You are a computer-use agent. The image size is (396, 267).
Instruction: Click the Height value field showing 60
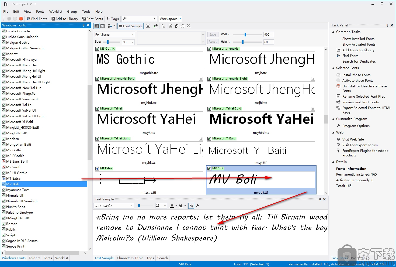click(269, 42)
